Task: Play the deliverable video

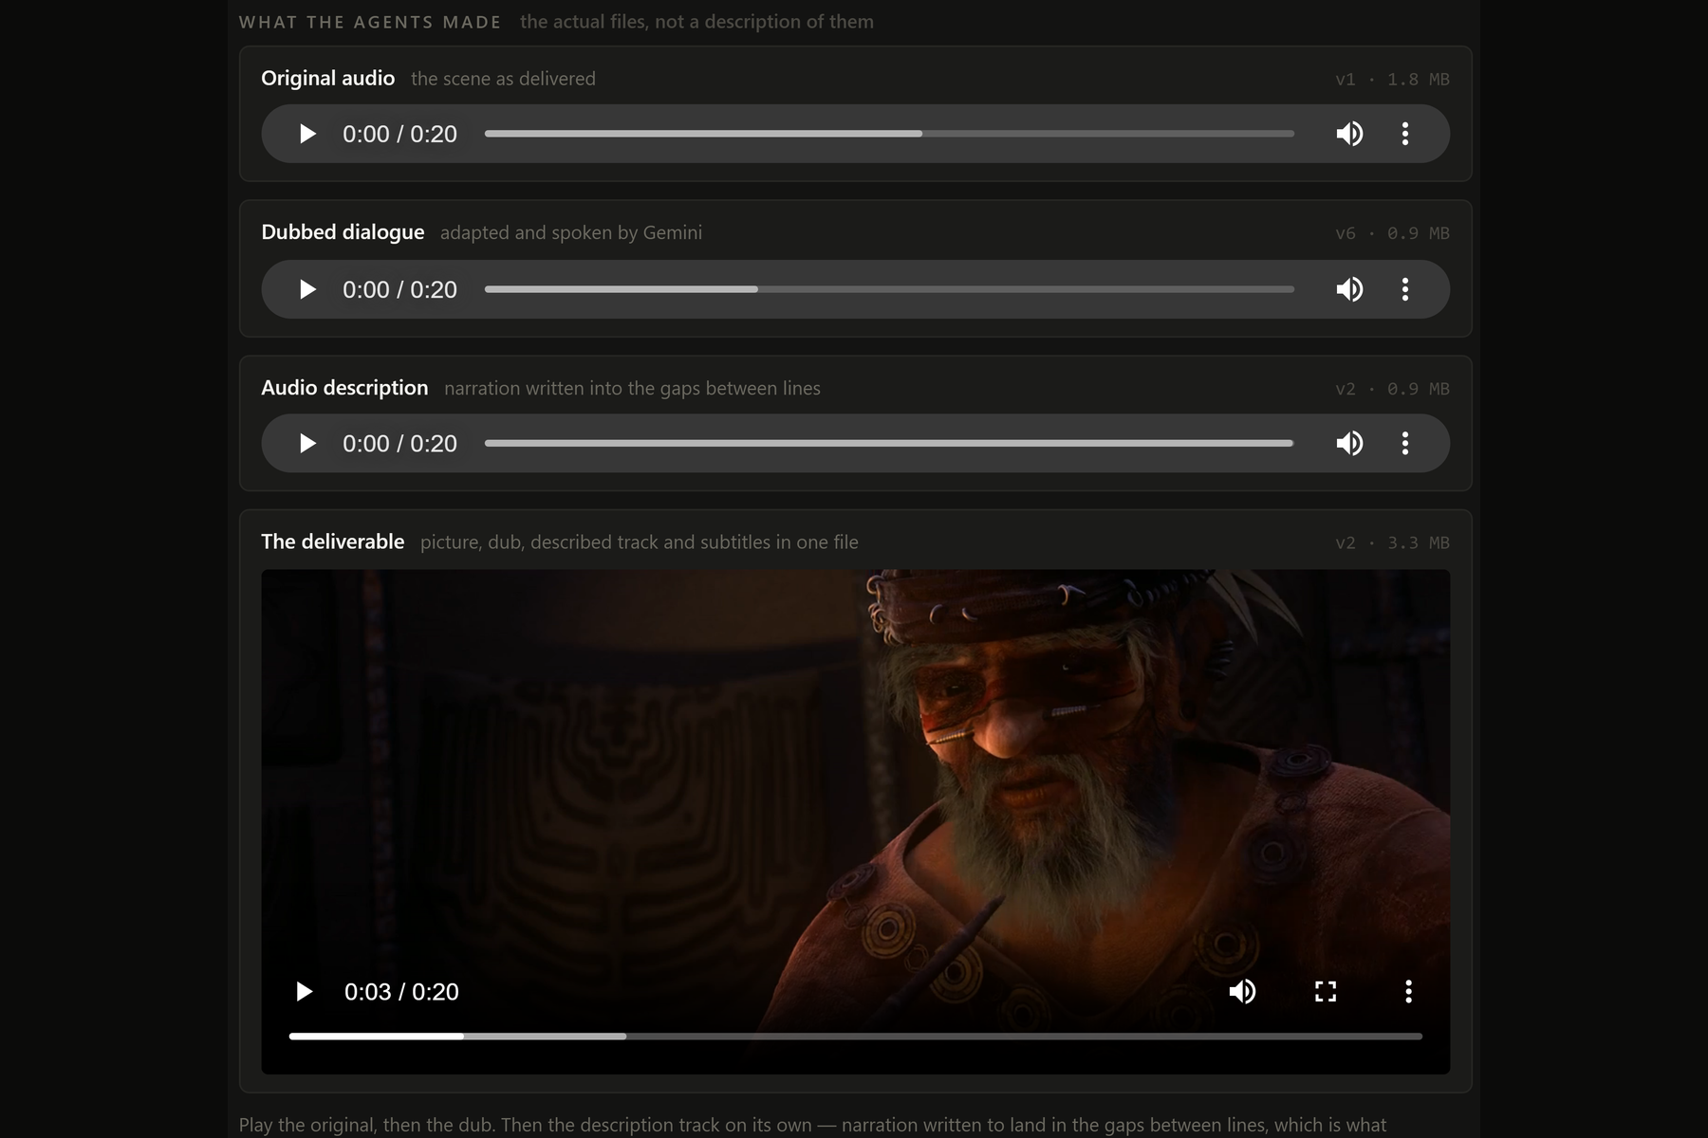Action: (304, 991)
